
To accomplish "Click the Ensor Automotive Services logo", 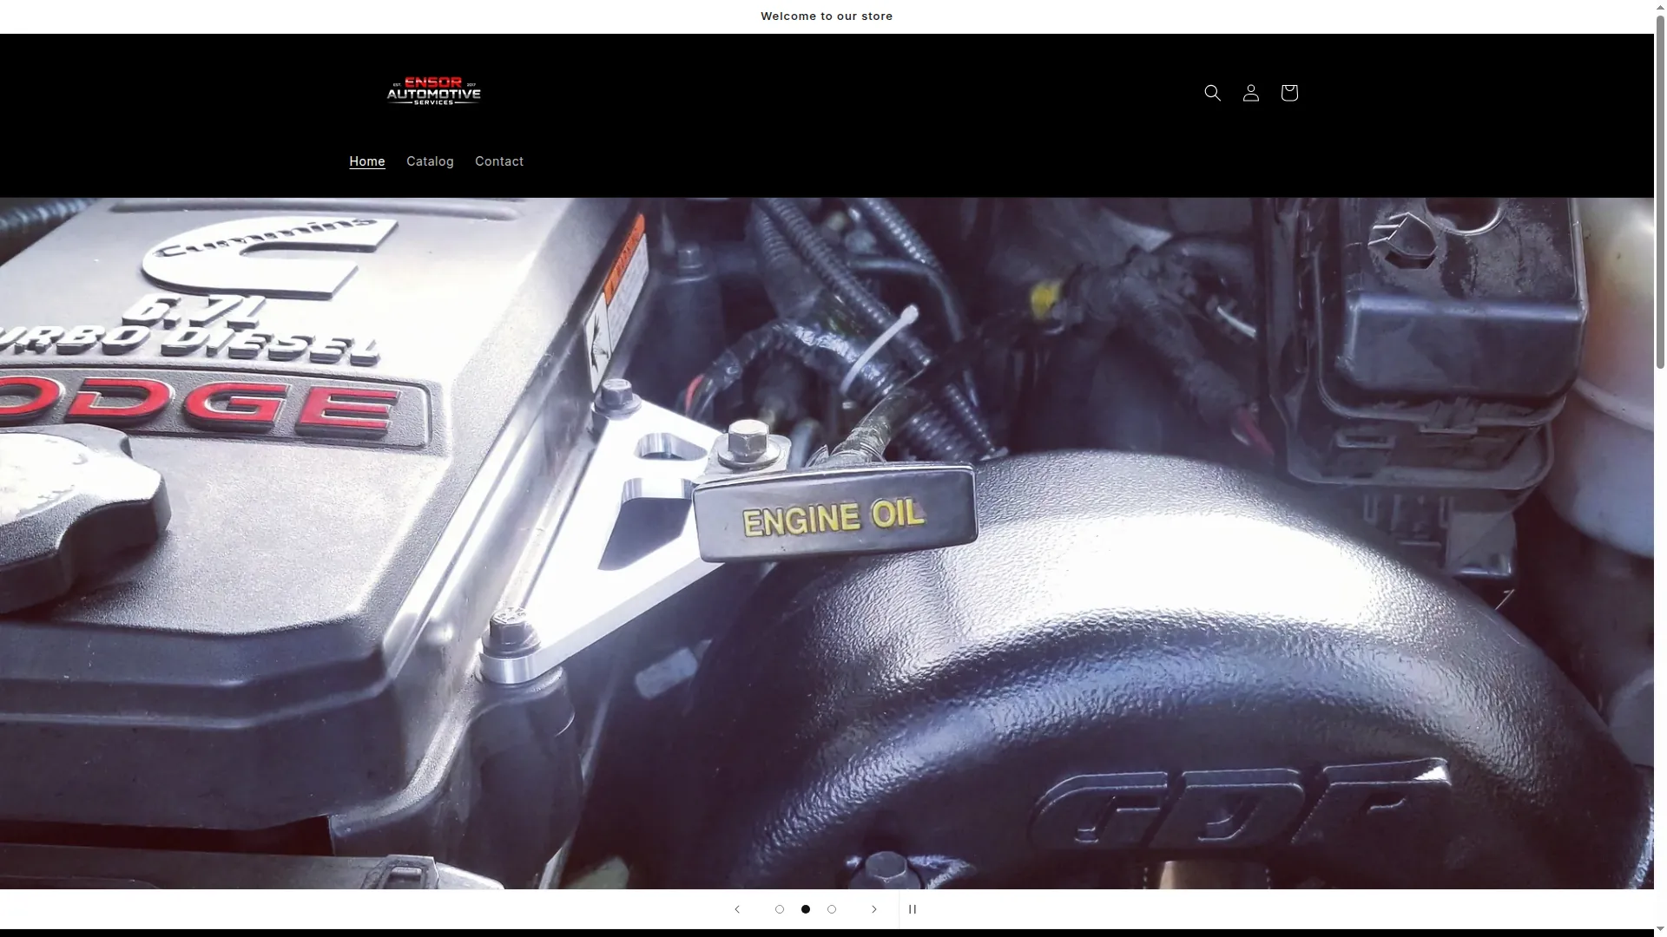I will pos(433,91).
